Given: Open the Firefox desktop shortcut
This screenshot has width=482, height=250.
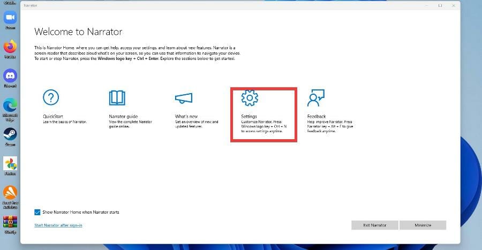Looking at the screenshot, I should pyautogui.click(x=10, y=47).
